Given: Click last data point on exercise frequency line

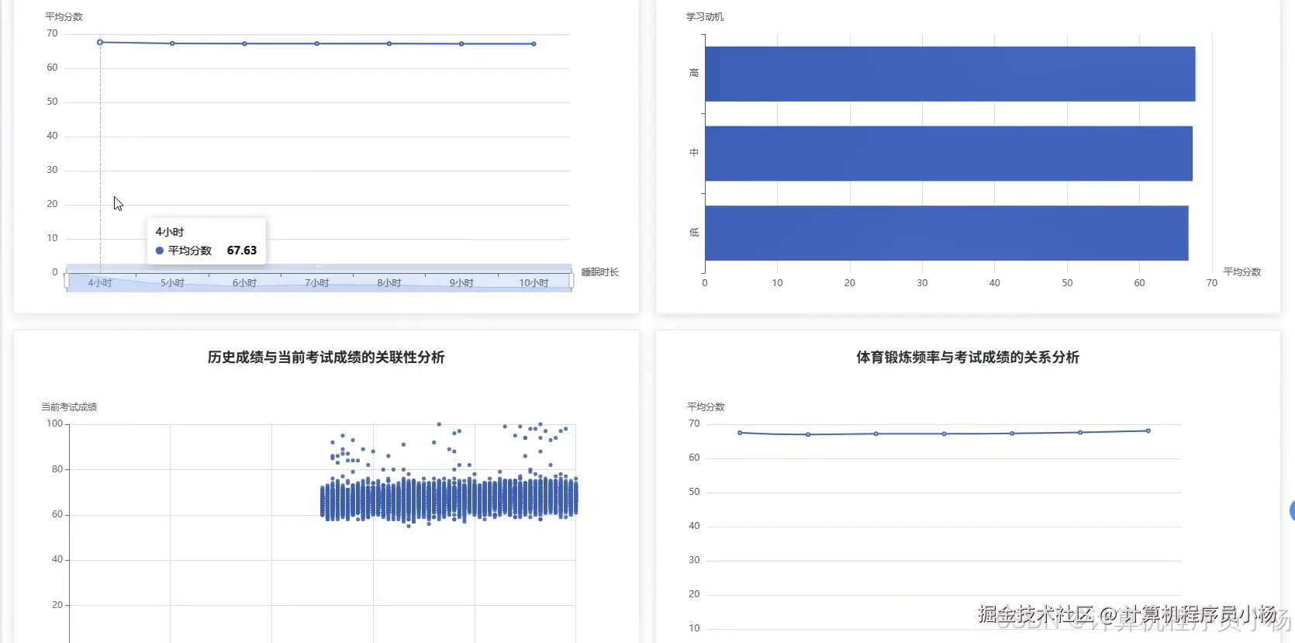Looking at the screenshot, I should (1148, 430).
